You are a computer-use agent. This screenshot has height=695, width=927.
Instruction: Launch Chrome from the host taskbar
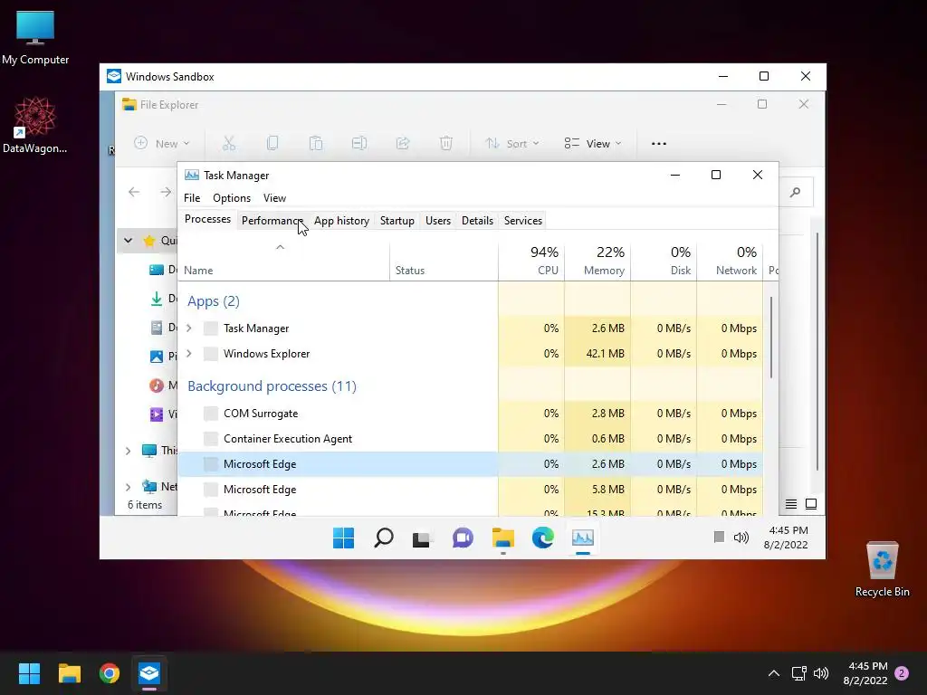[110, 673]
